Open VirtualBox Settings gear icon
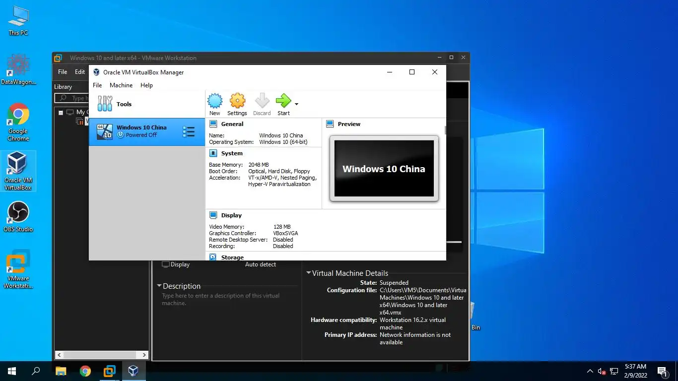 [237, 101]
